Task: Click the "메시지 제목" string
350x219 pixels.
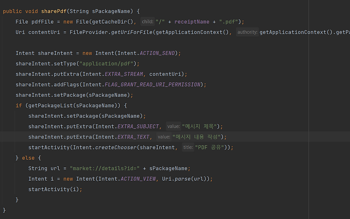Action: [199, 127]
